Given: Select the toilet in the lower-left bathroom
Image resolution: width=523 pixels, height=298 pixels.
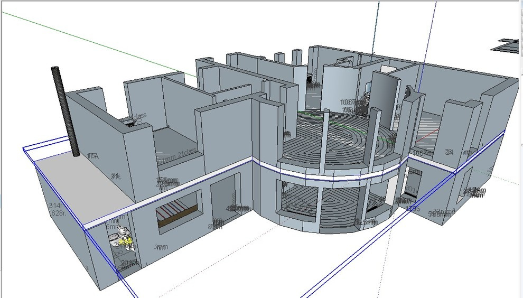Looking at the screenshot, I should (124, 238).
